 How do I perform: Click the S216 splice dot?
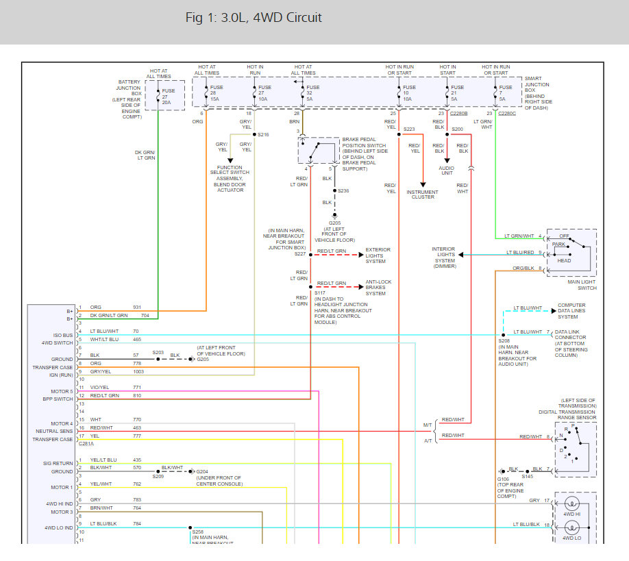coord(254,134)
